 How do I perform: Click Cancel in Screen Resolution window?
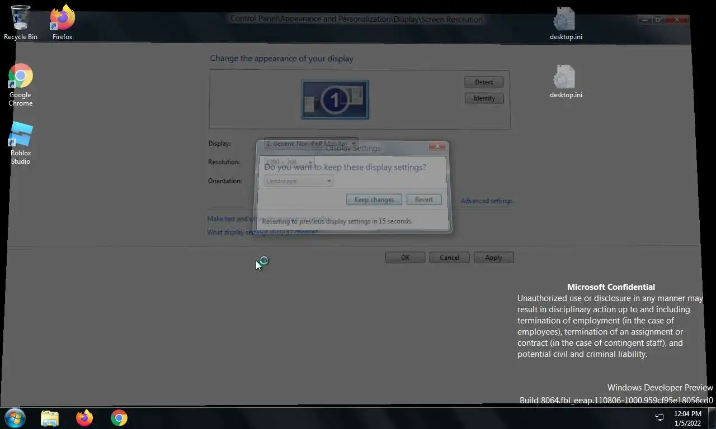(x=449, y=258)
